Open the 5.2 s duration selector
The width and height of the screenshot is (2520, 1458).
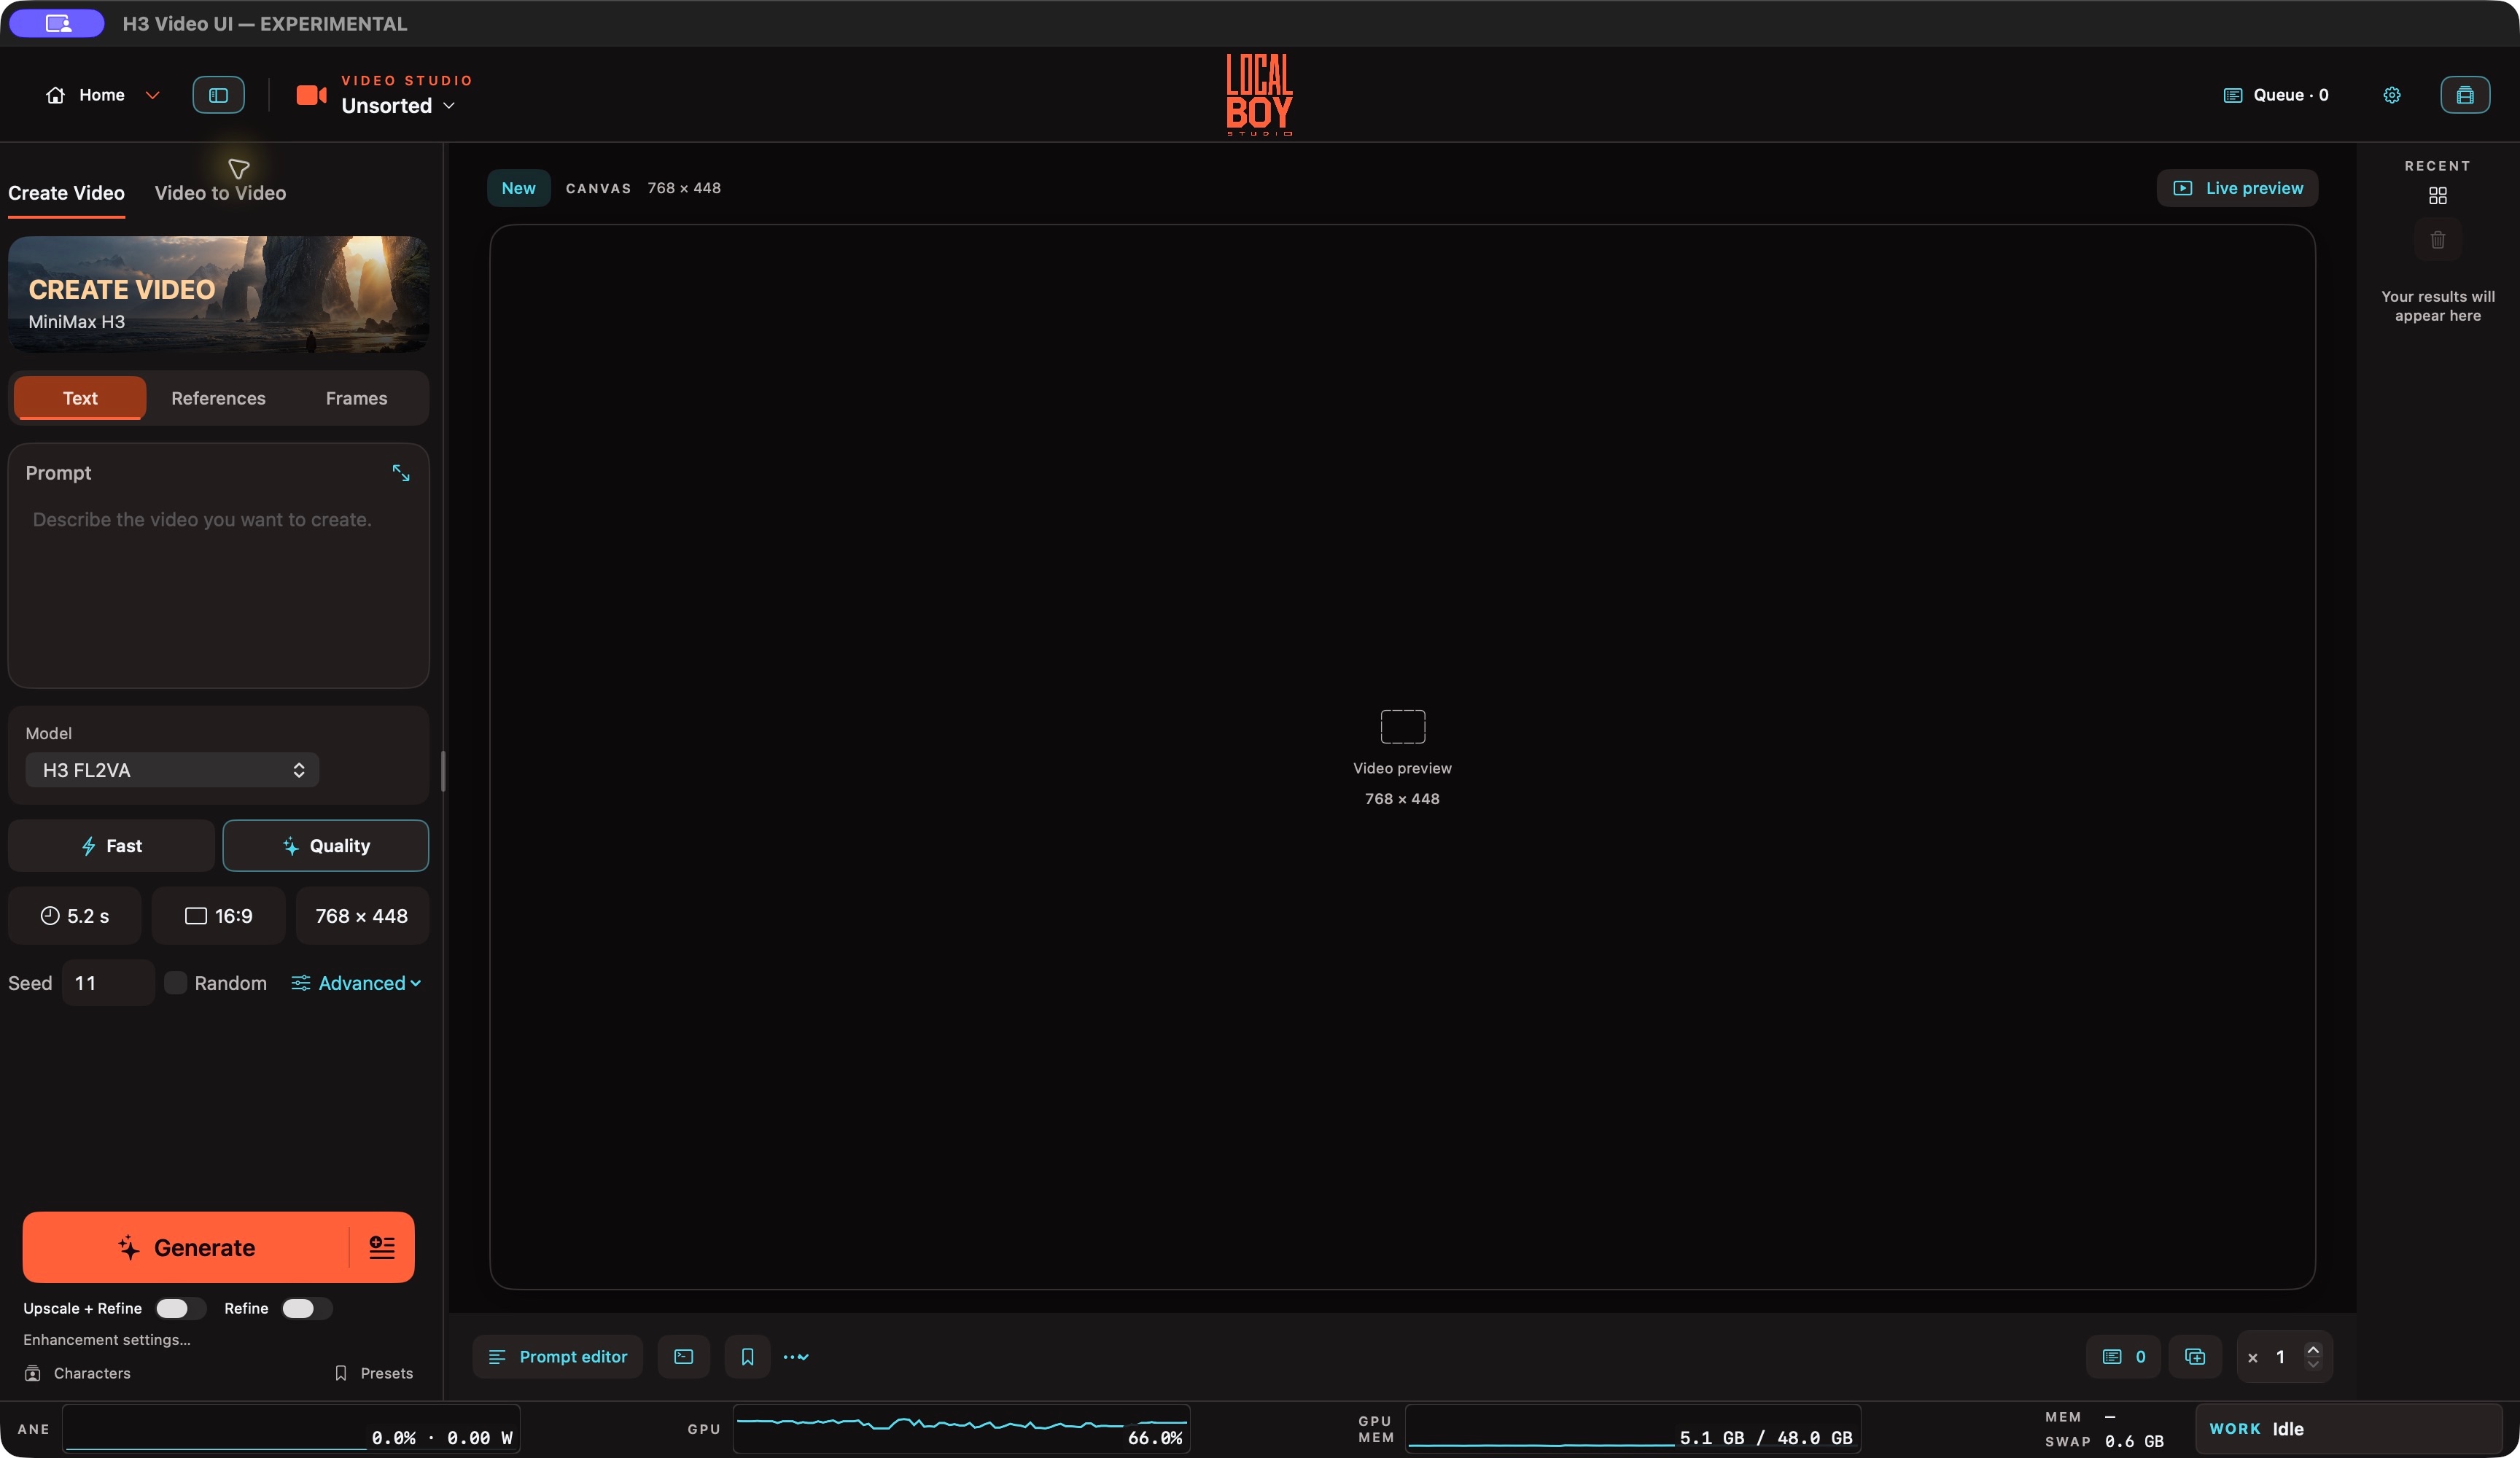74,916
